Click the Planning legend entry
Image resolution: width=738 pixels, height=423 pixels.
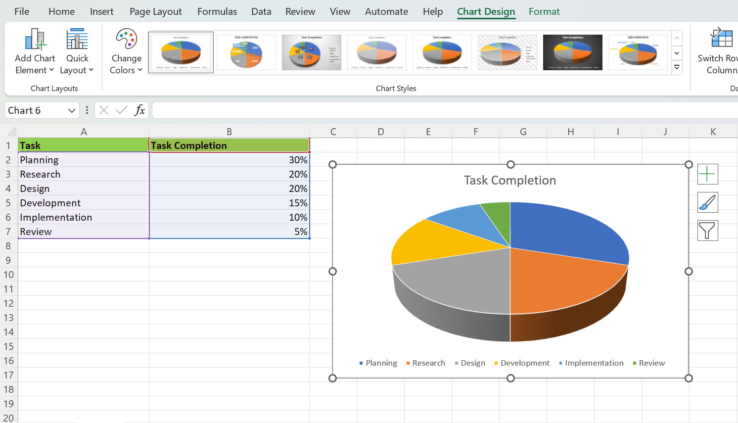379,363
